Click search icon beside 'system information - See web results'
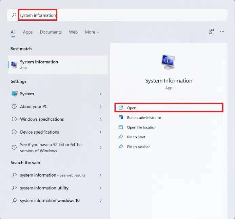235x219 pixels. [x=14, y=175]
